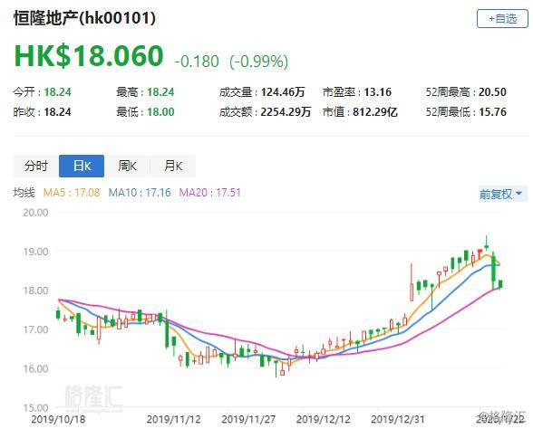Click the 成交量 volume 124.46万
This screenshot has height=429, width=533.
[x=283, y=92]
